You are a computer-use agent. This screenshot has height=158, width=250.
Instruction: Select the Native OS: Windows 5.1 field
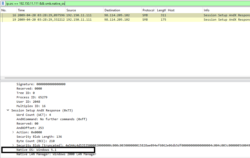tap(36, 150)
